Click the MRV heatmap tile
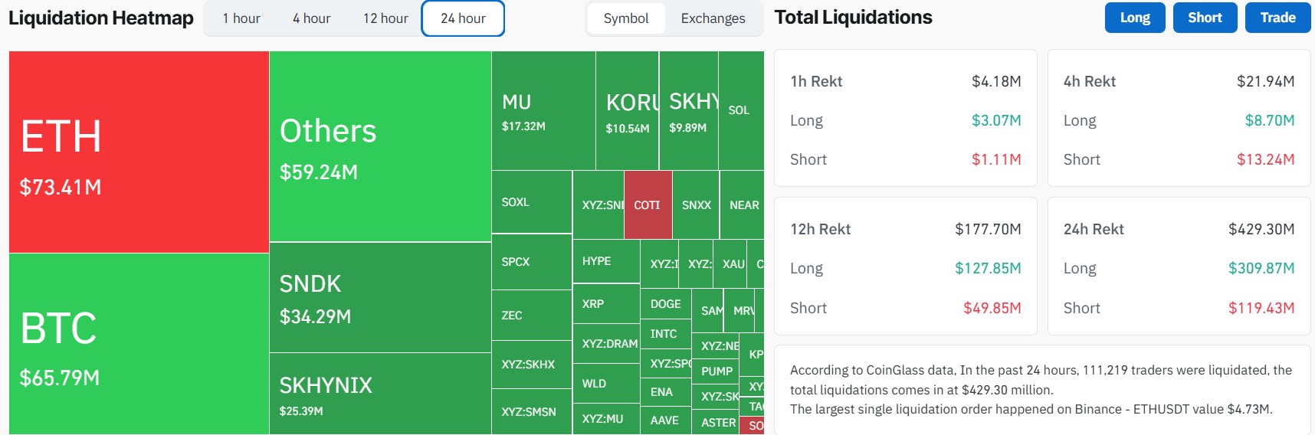The height and width of the screenshot is (435, 1315). click(739, 310)
